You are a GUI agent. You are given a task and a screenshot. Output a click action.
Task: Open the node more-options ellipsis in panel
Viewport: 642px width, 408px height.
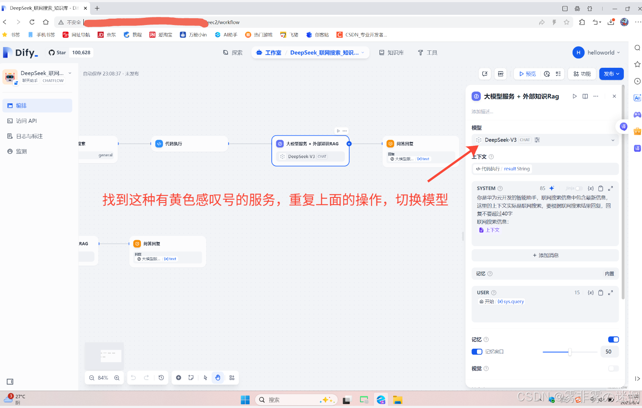(596, 96)
